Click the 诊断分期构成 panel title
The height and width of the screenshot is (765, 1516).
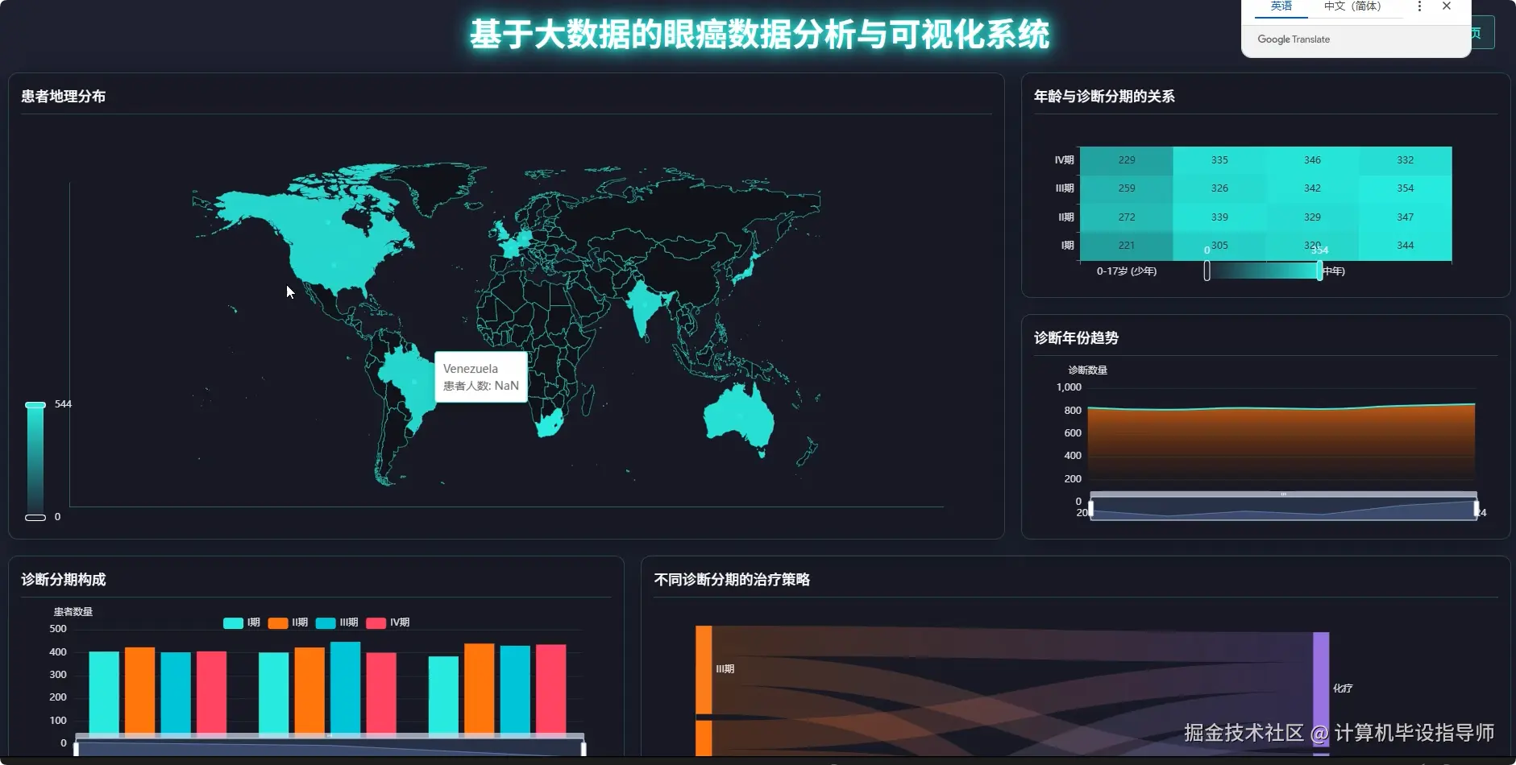[x=64, y=580]
